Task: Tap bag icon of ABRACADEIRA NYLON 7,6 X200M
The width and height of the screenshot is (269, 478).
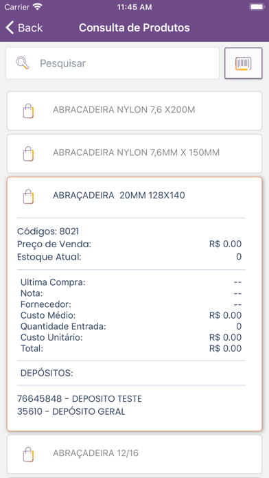Action: (28, 111)
